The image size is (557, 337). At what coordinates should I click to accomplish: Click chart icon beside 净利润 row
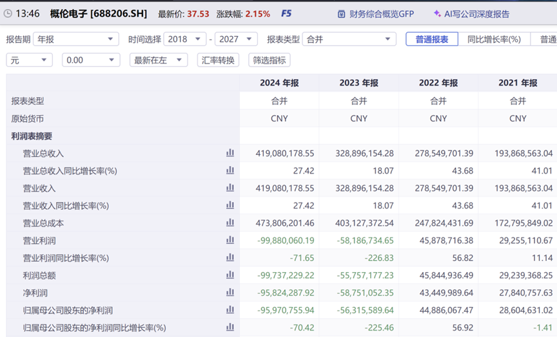pos(230,292)
